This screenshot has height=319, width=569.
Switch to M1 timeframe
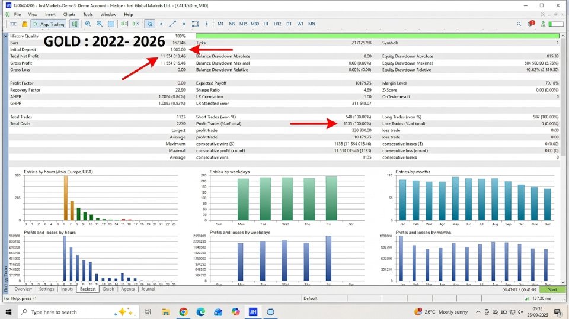[220, 24]
